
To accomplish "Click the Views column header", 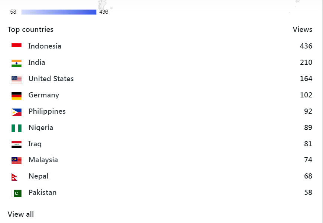I will pyautogui.click(x=302, y=30).
